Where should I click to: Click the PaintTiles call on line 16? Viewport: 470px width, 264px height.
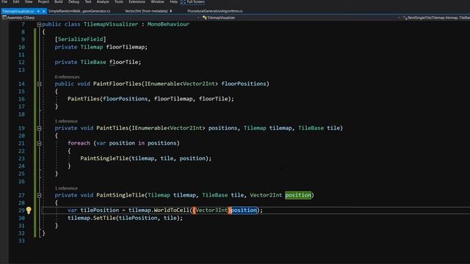tap(84, 99)
